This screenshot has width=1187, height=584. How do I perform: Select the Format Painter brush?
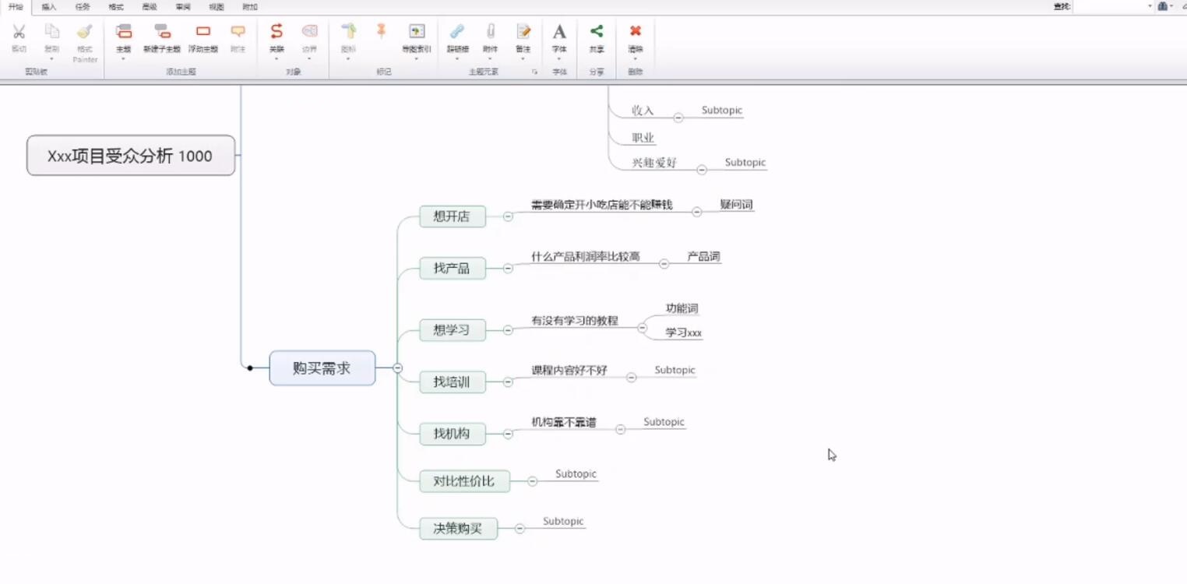tap(85, 32)
